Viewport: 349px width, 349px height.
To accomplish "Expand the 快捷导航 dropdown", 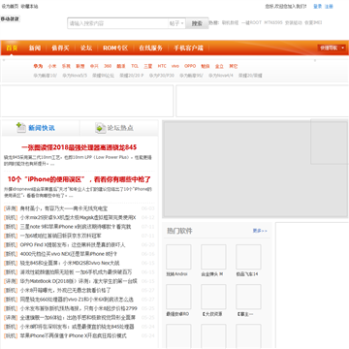I will [332, 48].
